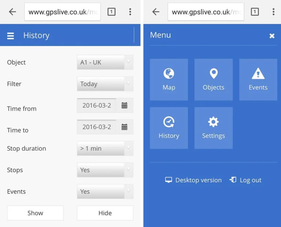281x227 pixels.
Task: Open the hamburger menu beside History title
Action: pos(11,36)
